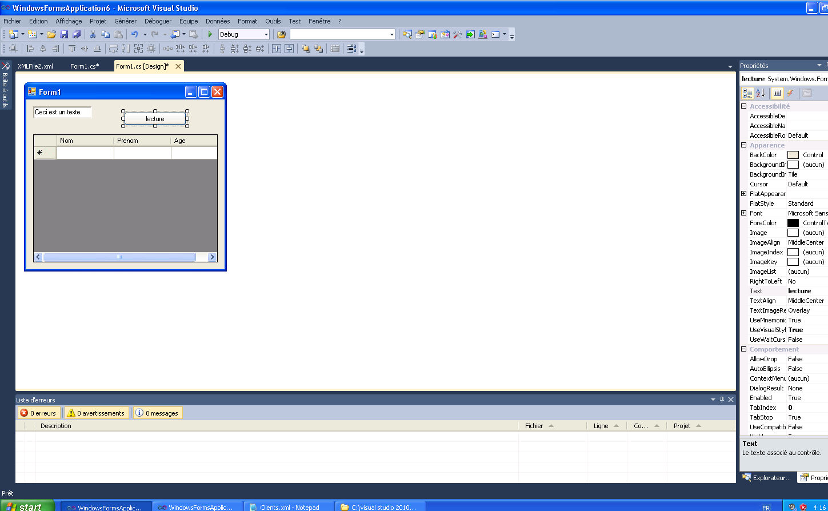Image resolution: width=828 pixels, height=511 pixels.
Task: Click the Copy icon in toolbar
Action: 105,34
